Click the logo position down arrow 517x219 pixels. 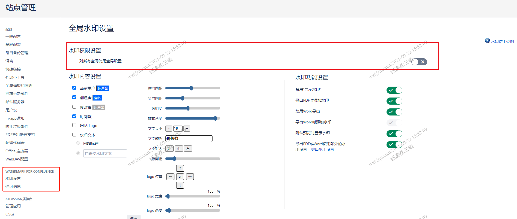tap(180, 185)
